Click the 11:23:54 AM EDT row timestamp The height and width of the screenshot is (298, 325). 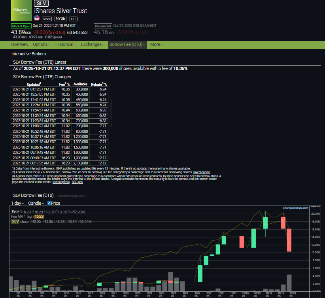[x=34, y=121]
